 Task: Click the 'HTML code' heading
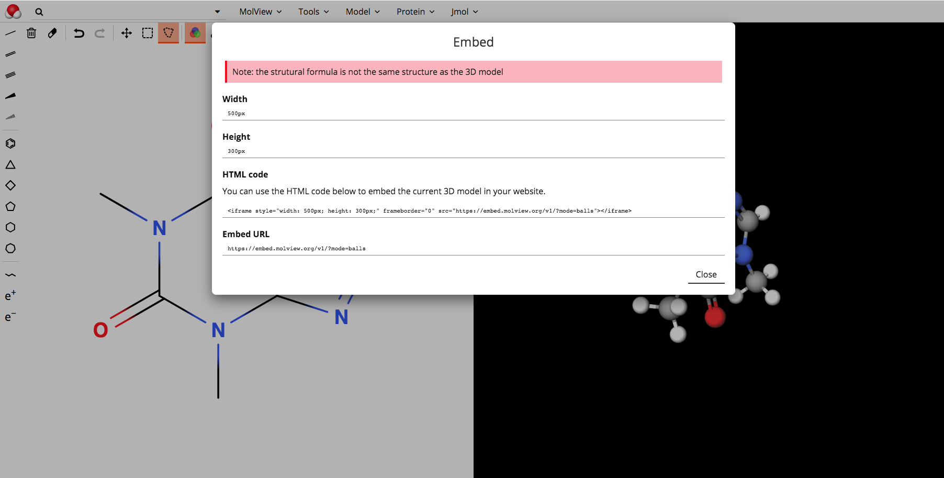pos(245,174)
